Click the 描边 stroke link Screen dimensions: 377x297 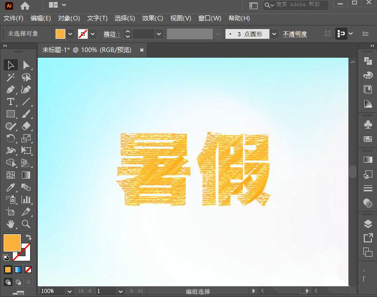111,34
